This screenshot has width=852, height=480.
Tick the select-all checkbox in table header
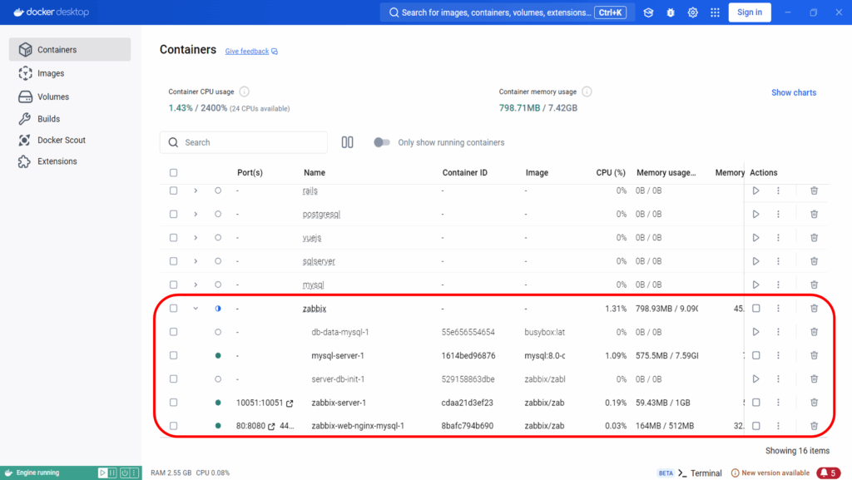click(173, 173)
